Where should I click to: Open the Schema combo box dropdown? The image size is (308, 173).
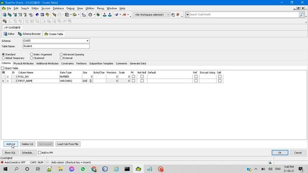click(x=88, y=41)
